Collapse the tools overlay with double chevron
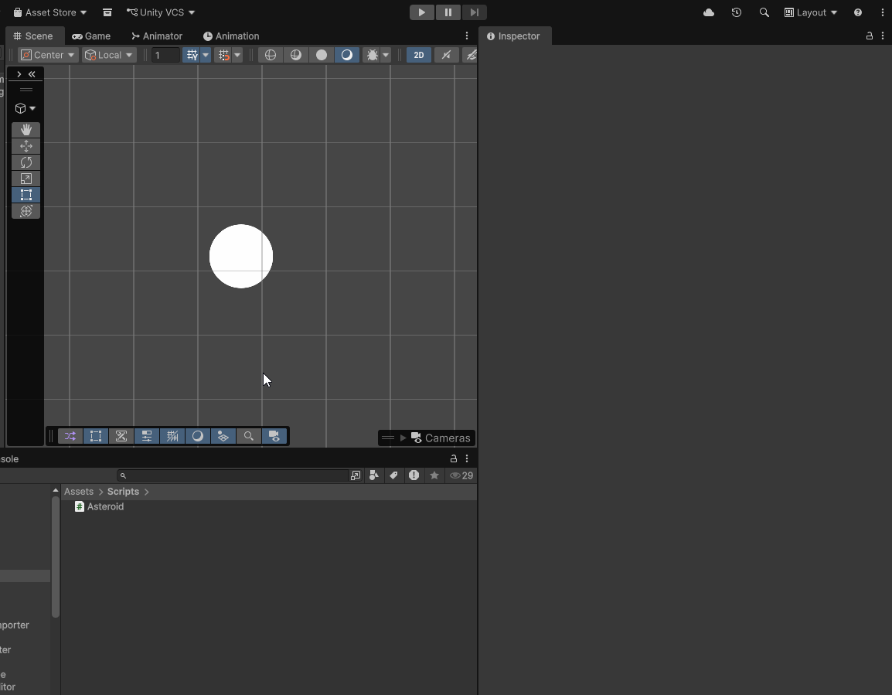This screenshot has height=695, width=892. [x=32, y=74]
